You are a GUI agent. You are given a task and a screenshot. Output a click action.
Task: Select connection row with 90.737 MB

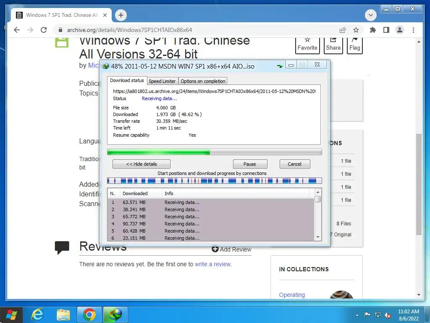point(211,224)
